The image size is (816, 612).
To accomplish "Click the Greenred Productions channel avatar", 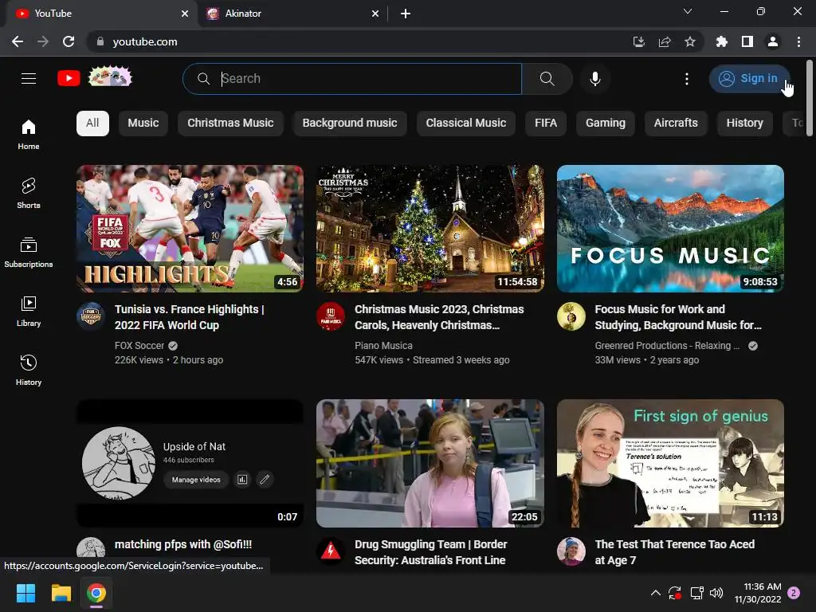I will coord(571,316).
